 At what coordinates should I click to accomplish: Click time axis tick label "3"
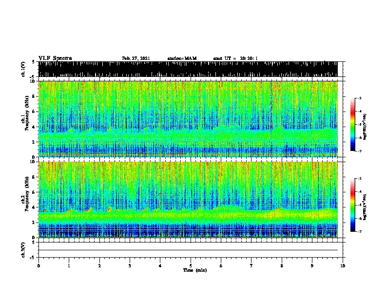pos(130,266)
